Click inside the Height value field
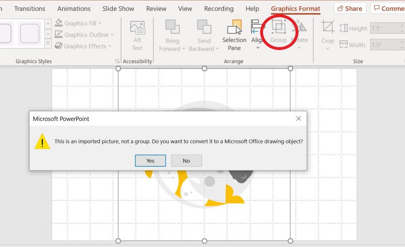This screenshot has height=247, width=405. 386,28
